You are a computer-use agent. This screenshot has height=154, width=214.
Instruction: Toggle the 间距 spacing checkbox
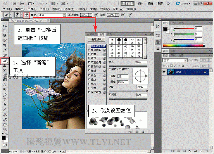pyautogui.click(x=110, y=94)
